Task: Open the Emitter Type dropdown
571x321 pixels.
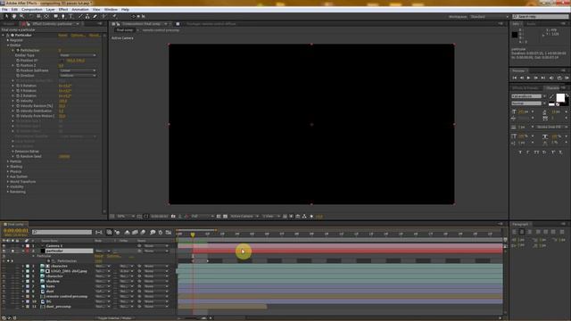Action: (78, 55)
